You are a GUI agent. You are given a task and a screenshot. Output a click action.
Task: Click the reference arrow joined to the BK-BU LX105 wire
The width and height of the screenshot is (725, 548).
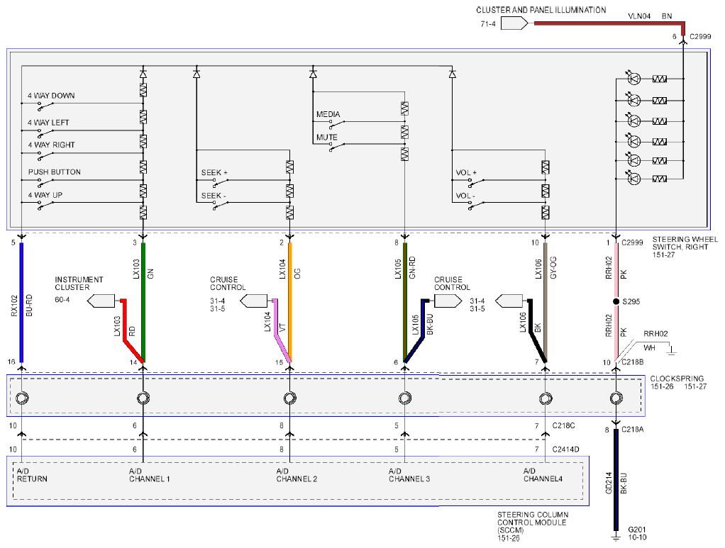point(448,301)
